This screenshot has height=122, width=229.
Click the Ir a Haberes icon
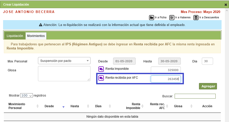tap(171, 18)
